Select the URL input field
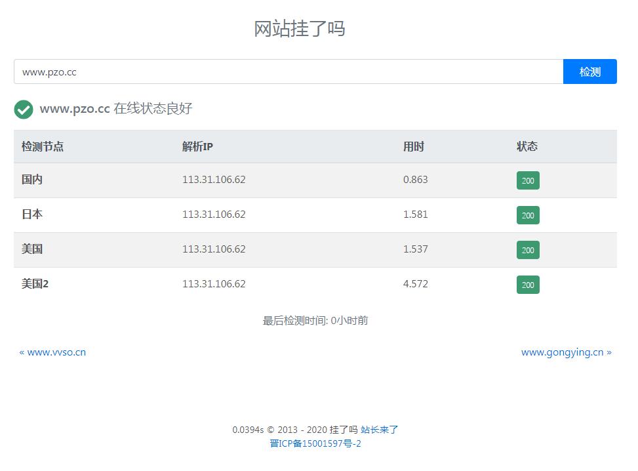The image size is (638, 471). pyautogui.click(x=289, y=72)
